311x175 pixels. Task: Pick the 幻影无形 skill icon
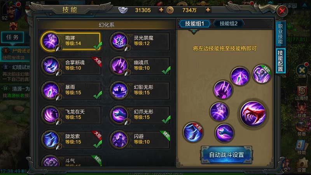119,90
